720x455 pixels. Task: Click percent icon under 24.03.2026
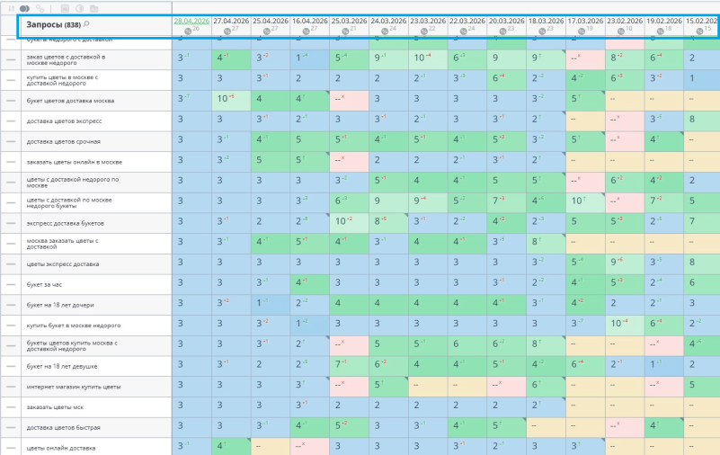(385, 31)
